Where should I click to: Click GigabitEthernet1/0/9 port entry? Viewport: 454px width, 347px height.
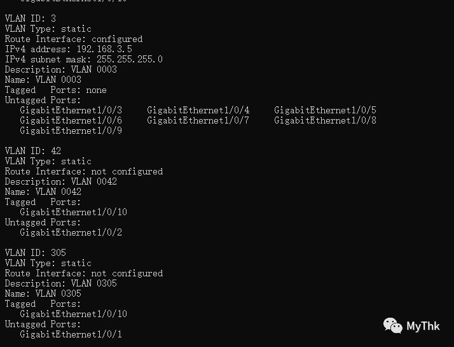[x=71, y=131]
